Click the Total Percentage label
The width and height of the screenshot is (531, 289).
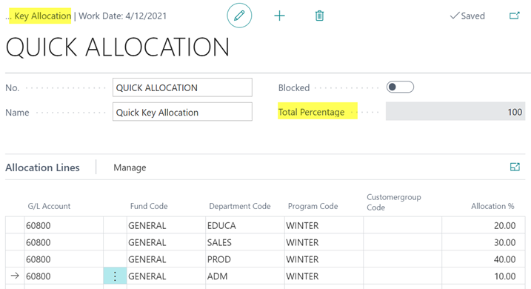(x=311, y=112)
